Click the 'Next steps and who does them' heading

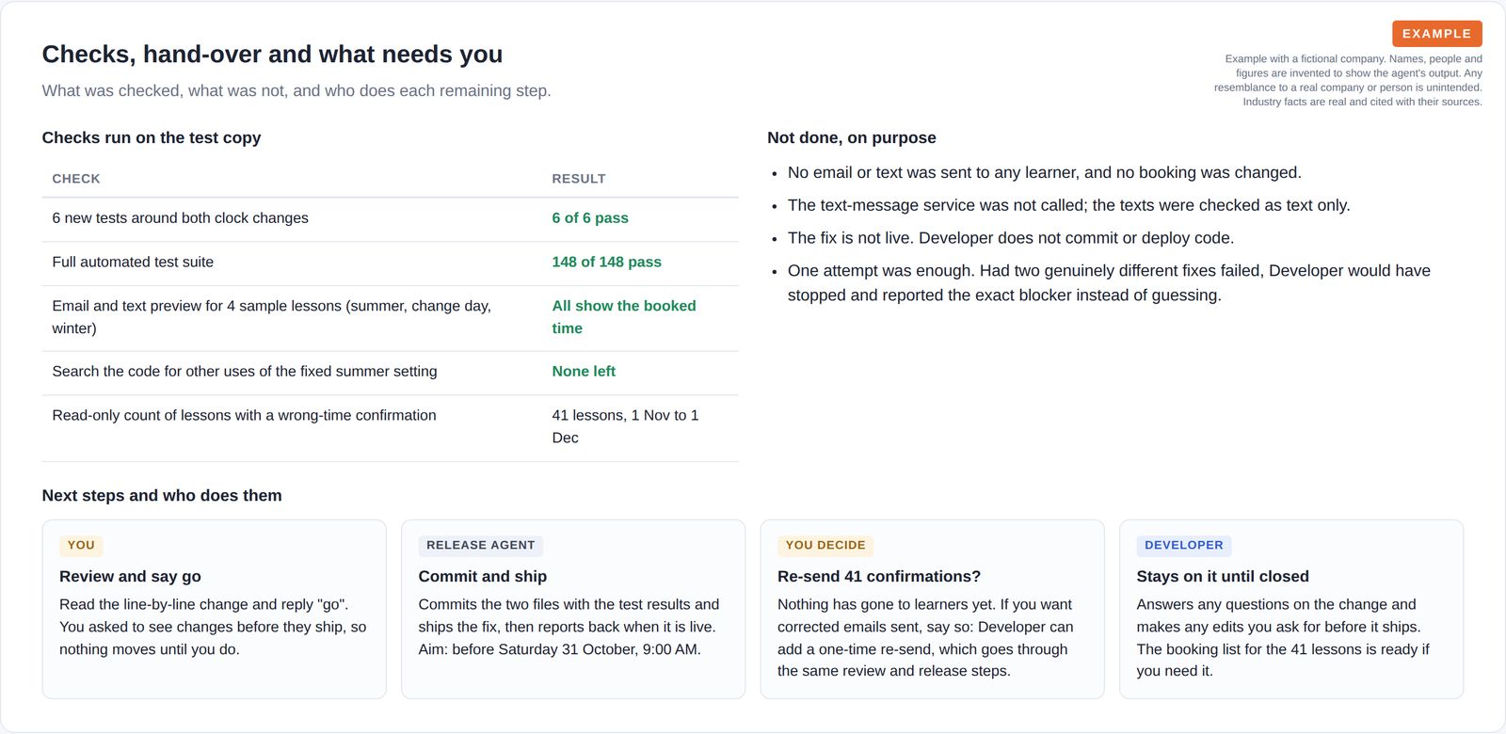(162, 496)
